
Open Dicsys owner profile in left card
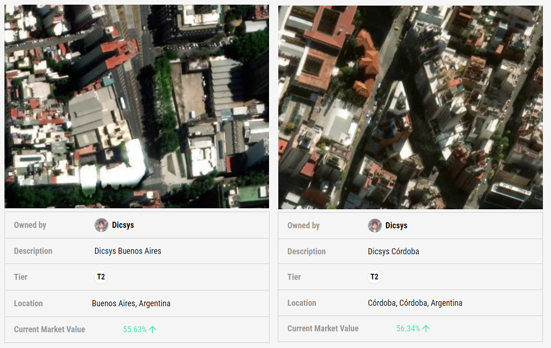123,225
